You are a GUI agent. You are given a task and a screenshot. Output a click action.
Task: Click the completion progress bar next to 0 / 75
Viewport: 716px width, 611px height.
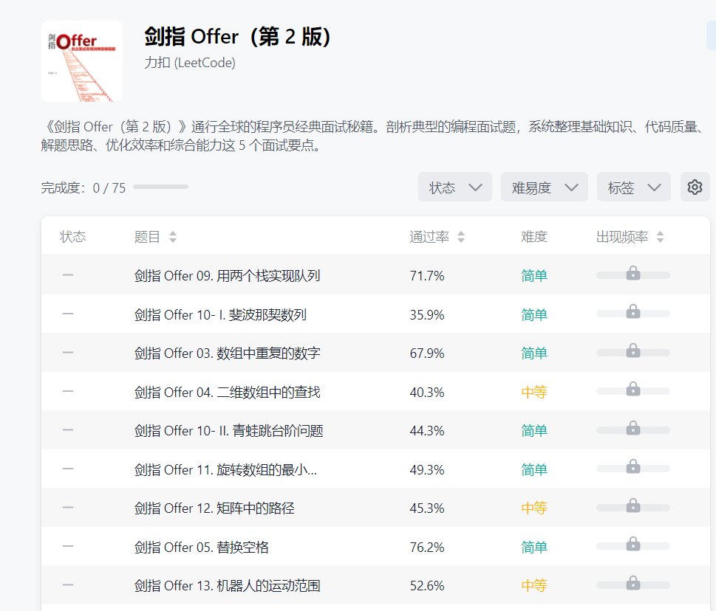click(x=161, y=187)
